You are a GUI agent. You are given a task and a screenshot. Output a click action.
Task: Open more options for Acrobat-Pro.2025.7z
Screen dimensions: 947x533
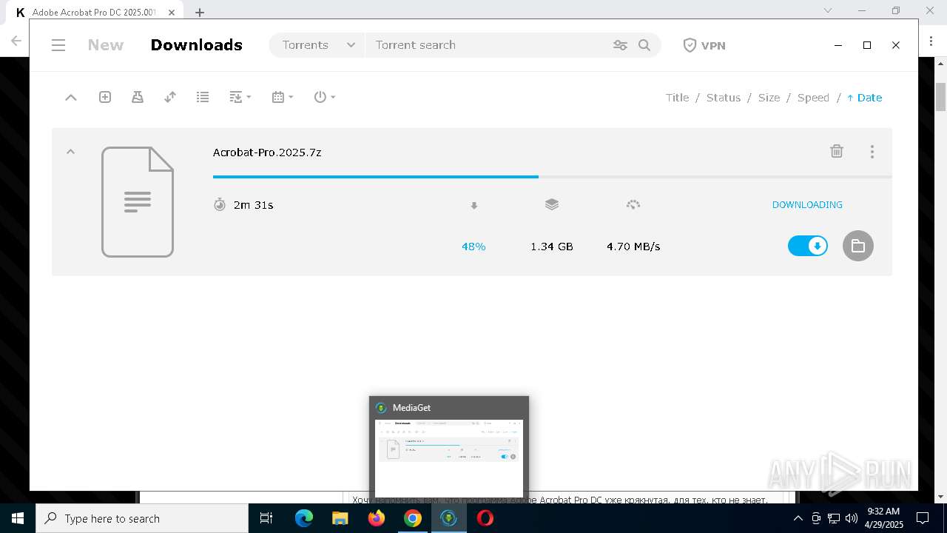pos(872,151)
